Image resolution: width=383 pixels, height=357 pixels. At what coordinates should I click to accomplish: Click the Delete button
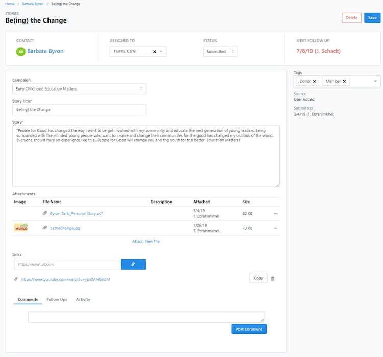(x=351, y=17)
